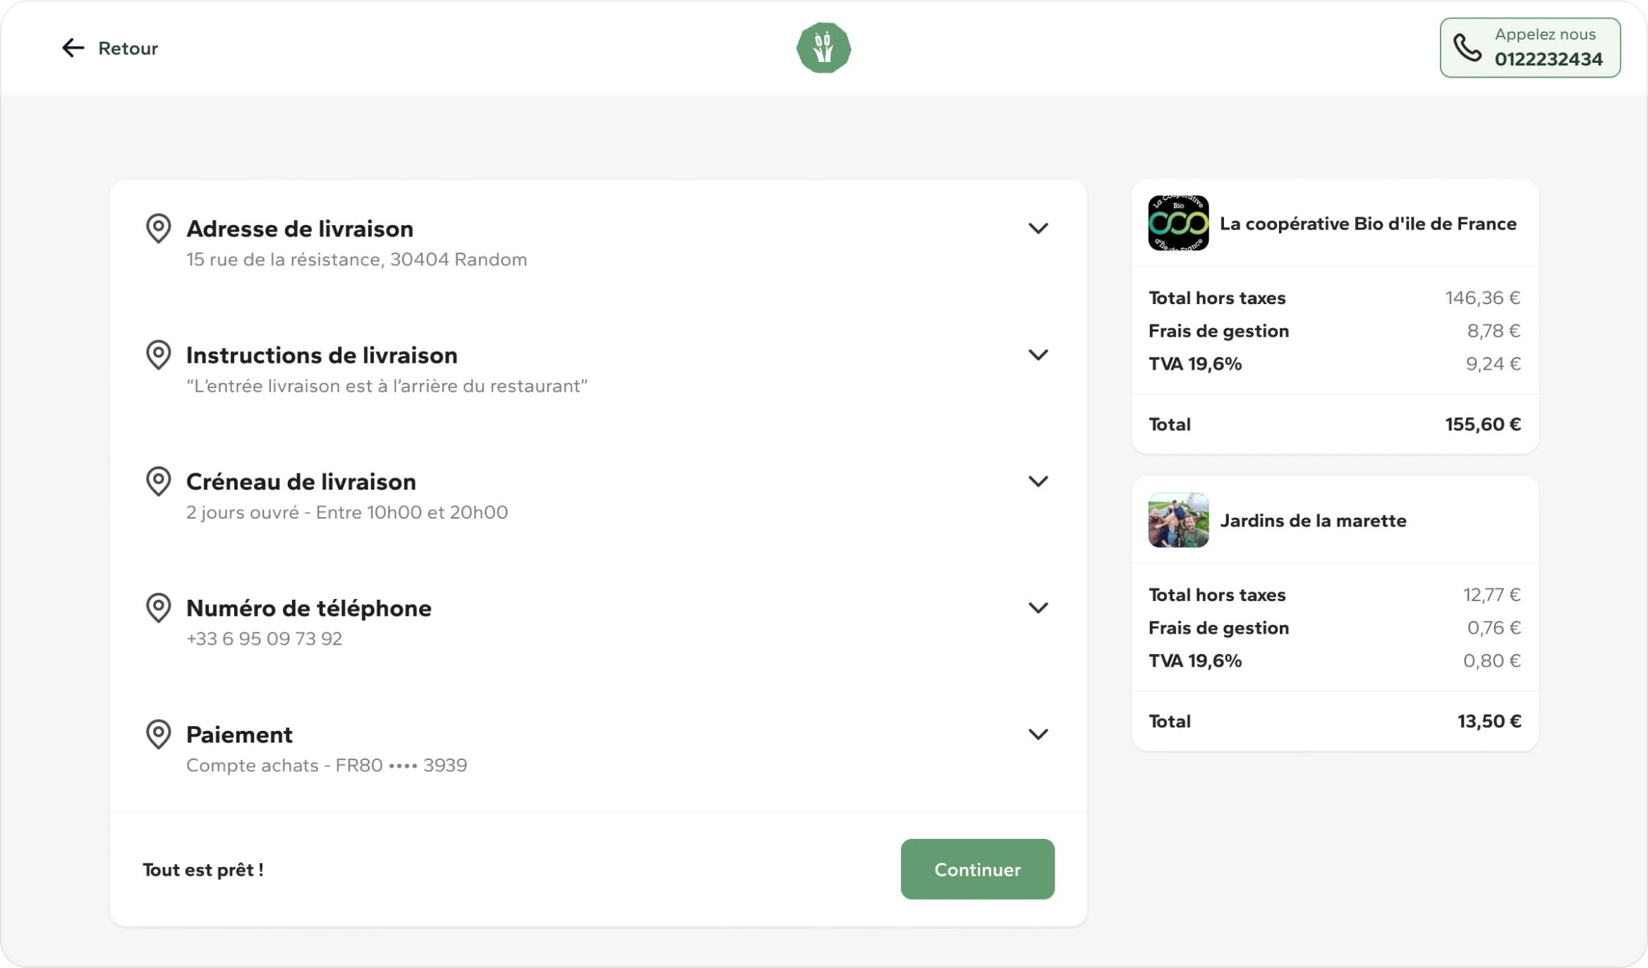
Task: Expand the Créneau de livraison chevron
Action: click(1038, 481)
